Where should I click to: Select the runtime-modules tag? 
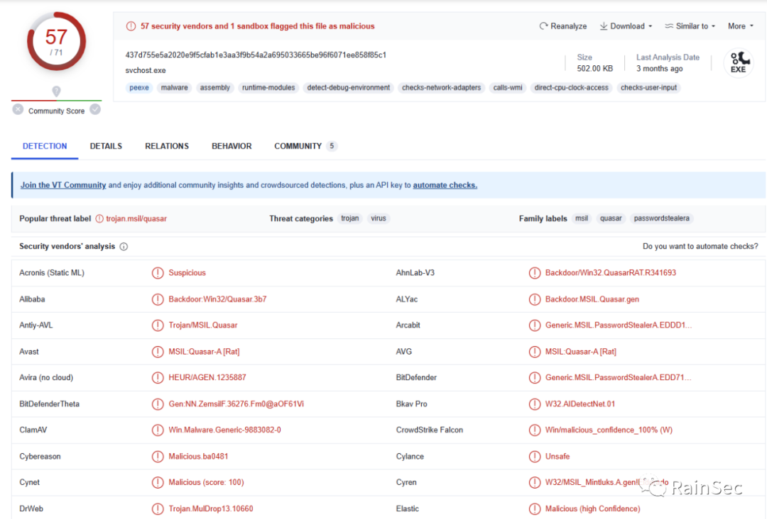coord(268,87)
